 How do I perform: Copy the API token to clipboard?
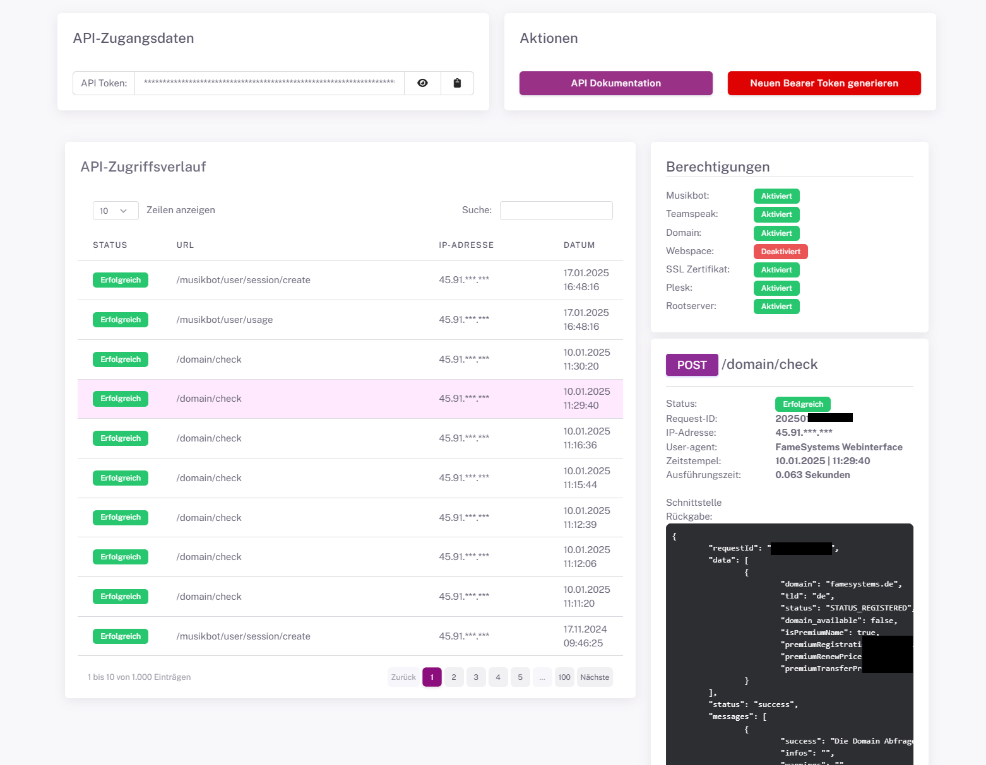[x=457, y=83]
